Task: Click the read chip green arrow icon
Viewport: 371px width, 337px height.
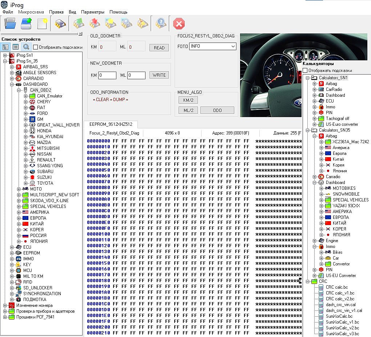Action: coord(78,24)
